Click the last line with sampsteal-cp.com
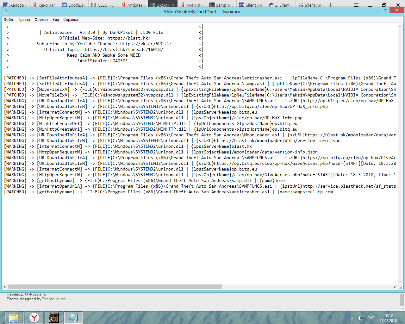 tap(168, 192)
